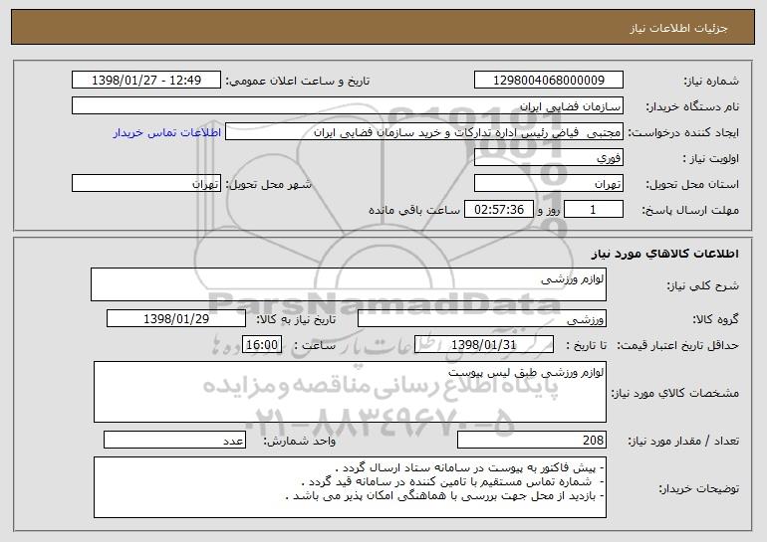Screen dimensions: 767x542
Task: Select the شماره نیاز field 1298004068000009
Action: click(548, 81)
